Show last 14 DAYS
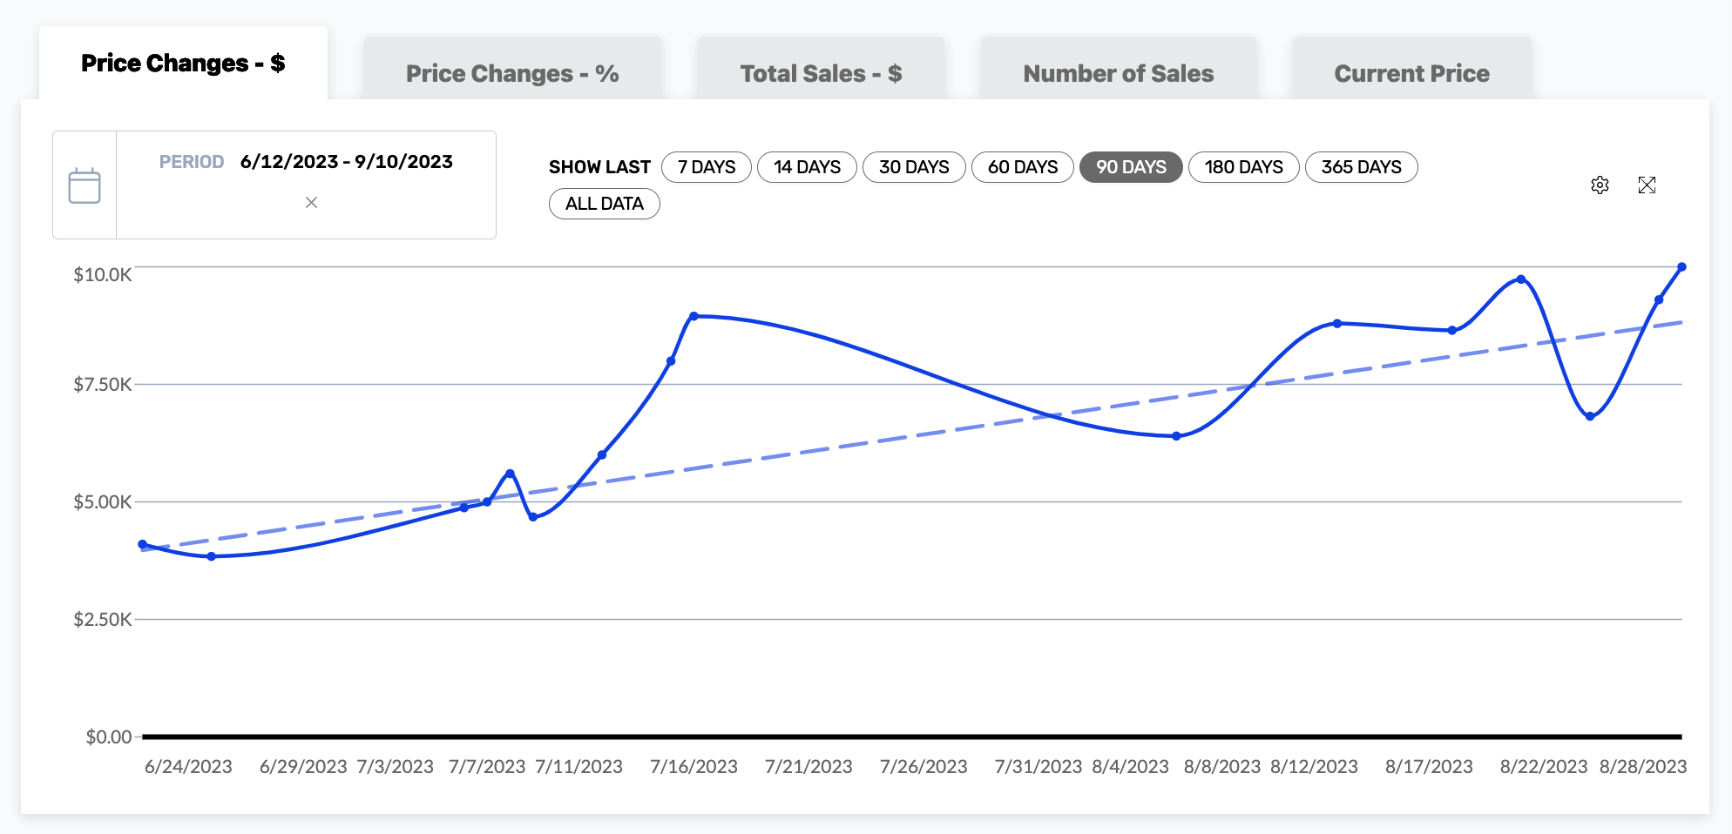Screen dimensions: 1732x834 (x=807, y=167)
